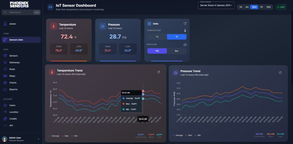The image size is (293, 144).
Task: Refresh the Temperature Trend chart
Action: click(x=159, y=72)
